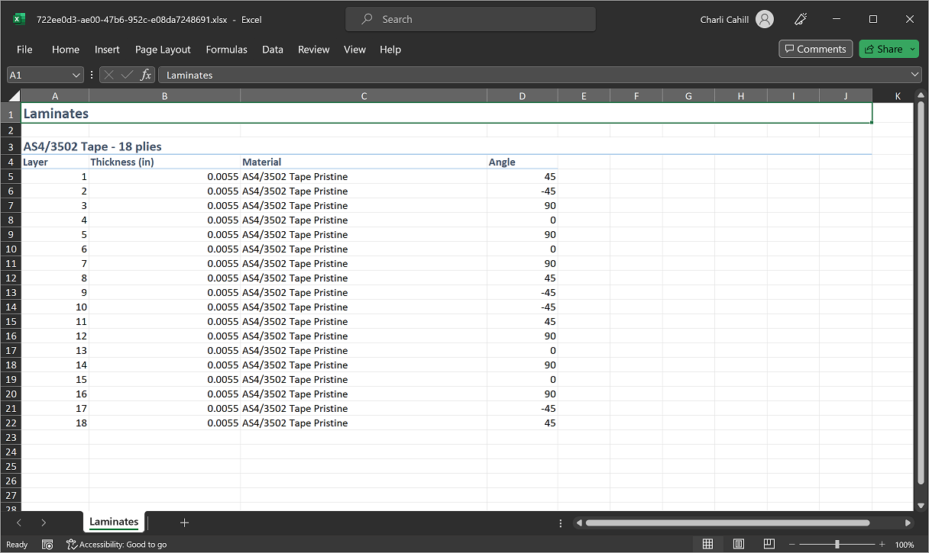
Task: Click the 'Thickness (in)' header cell
Action: click(165, 162)
